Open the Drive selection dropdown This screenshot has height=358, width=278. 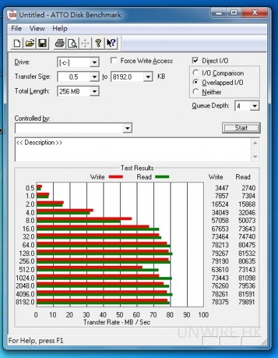click(94, 62)
